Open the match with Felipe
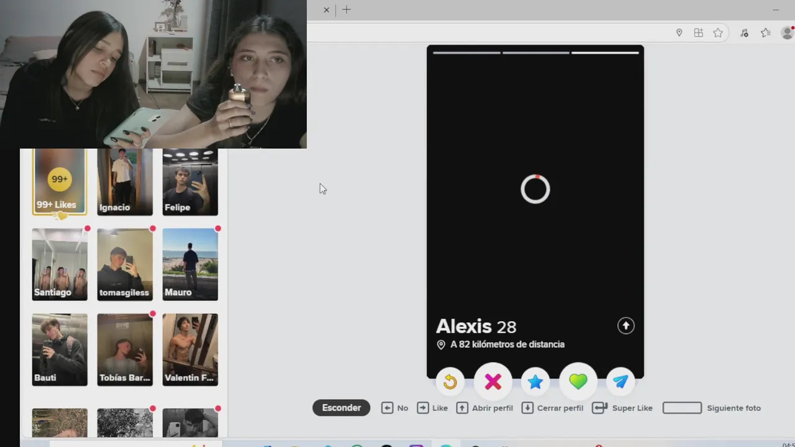This screenshot has width=795, height=447. (x=190, y=182)
